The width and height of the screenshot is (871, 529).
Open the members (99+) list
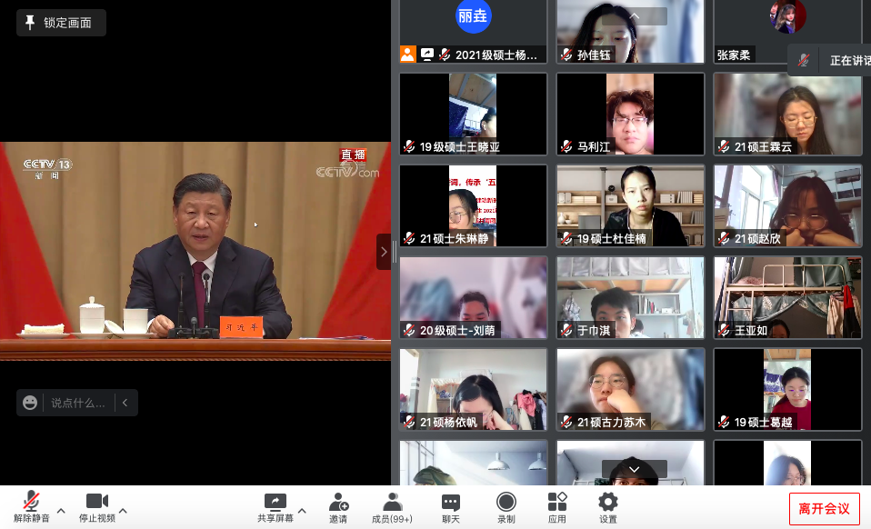(x=393, y=502)
